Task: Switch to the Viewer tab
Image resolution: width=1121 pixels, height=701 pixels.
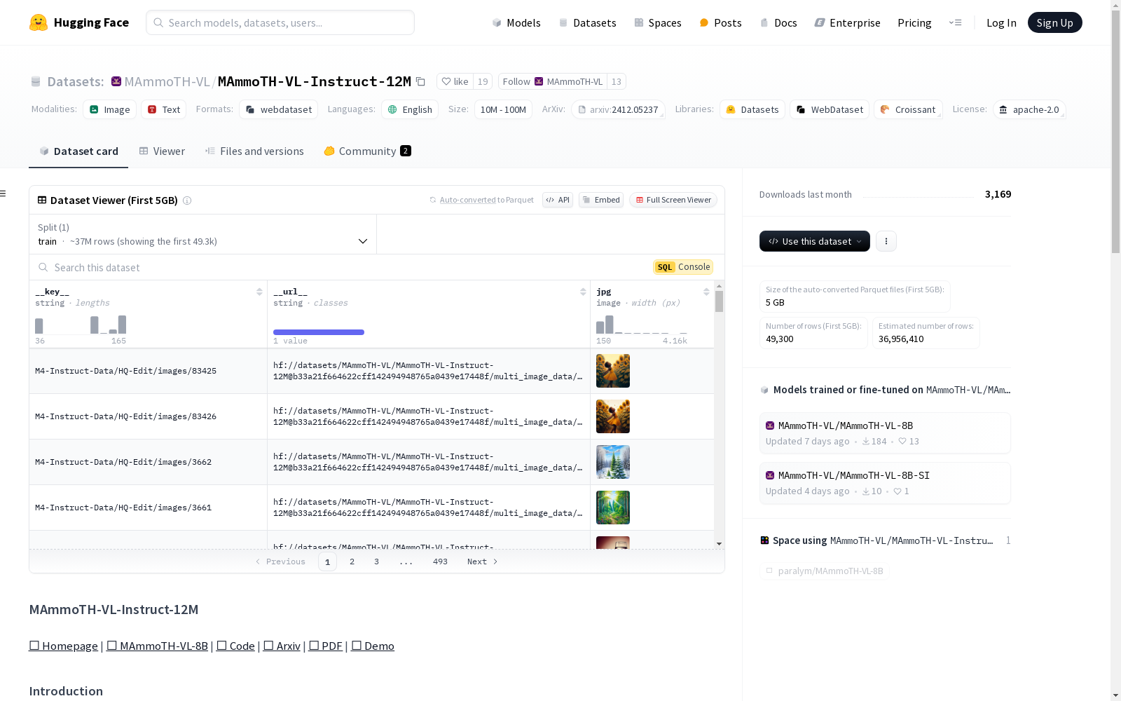Action: tap(162, 151)
